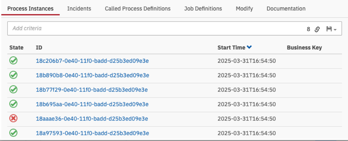Viewport: 348px width, 141px height.
Task: Click the Business Key column header
Action: point(304,48)
